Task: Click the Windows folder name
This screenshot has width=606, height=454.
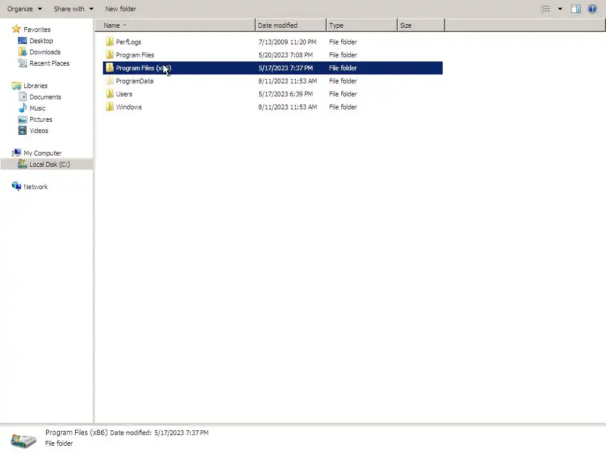Action: pos(128,107)
